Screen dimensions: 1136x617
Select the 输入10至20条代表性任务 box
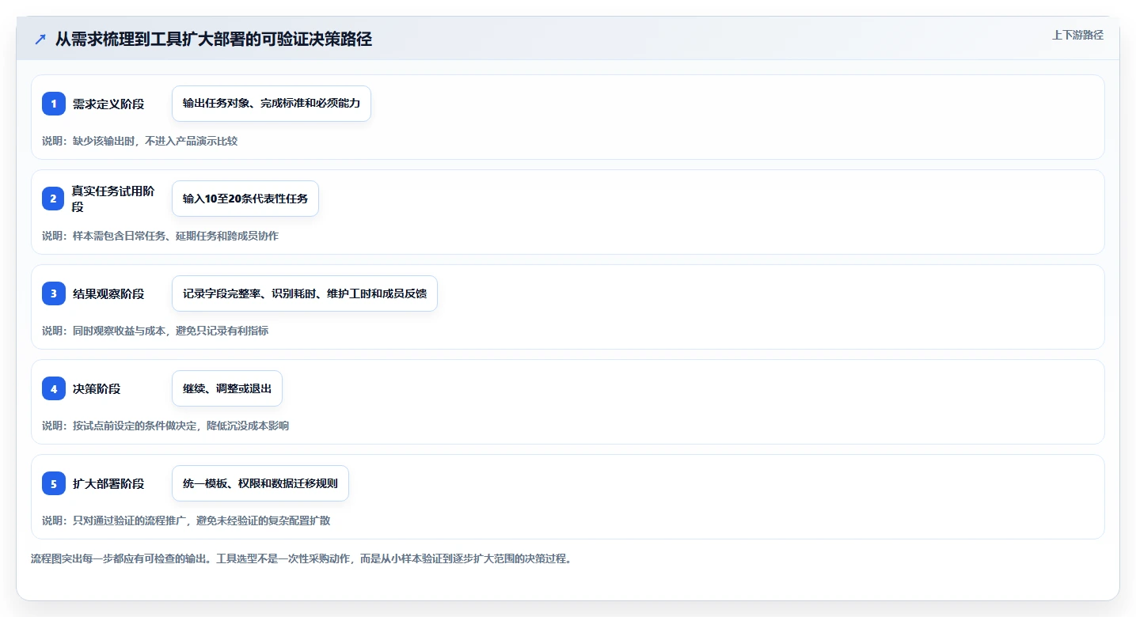point(245,199)
